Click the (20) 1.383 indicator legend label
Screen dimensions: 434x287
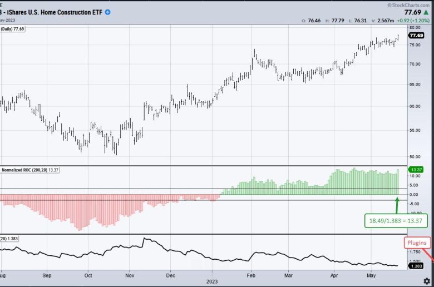pyautogui.click(x=9, y=239)
